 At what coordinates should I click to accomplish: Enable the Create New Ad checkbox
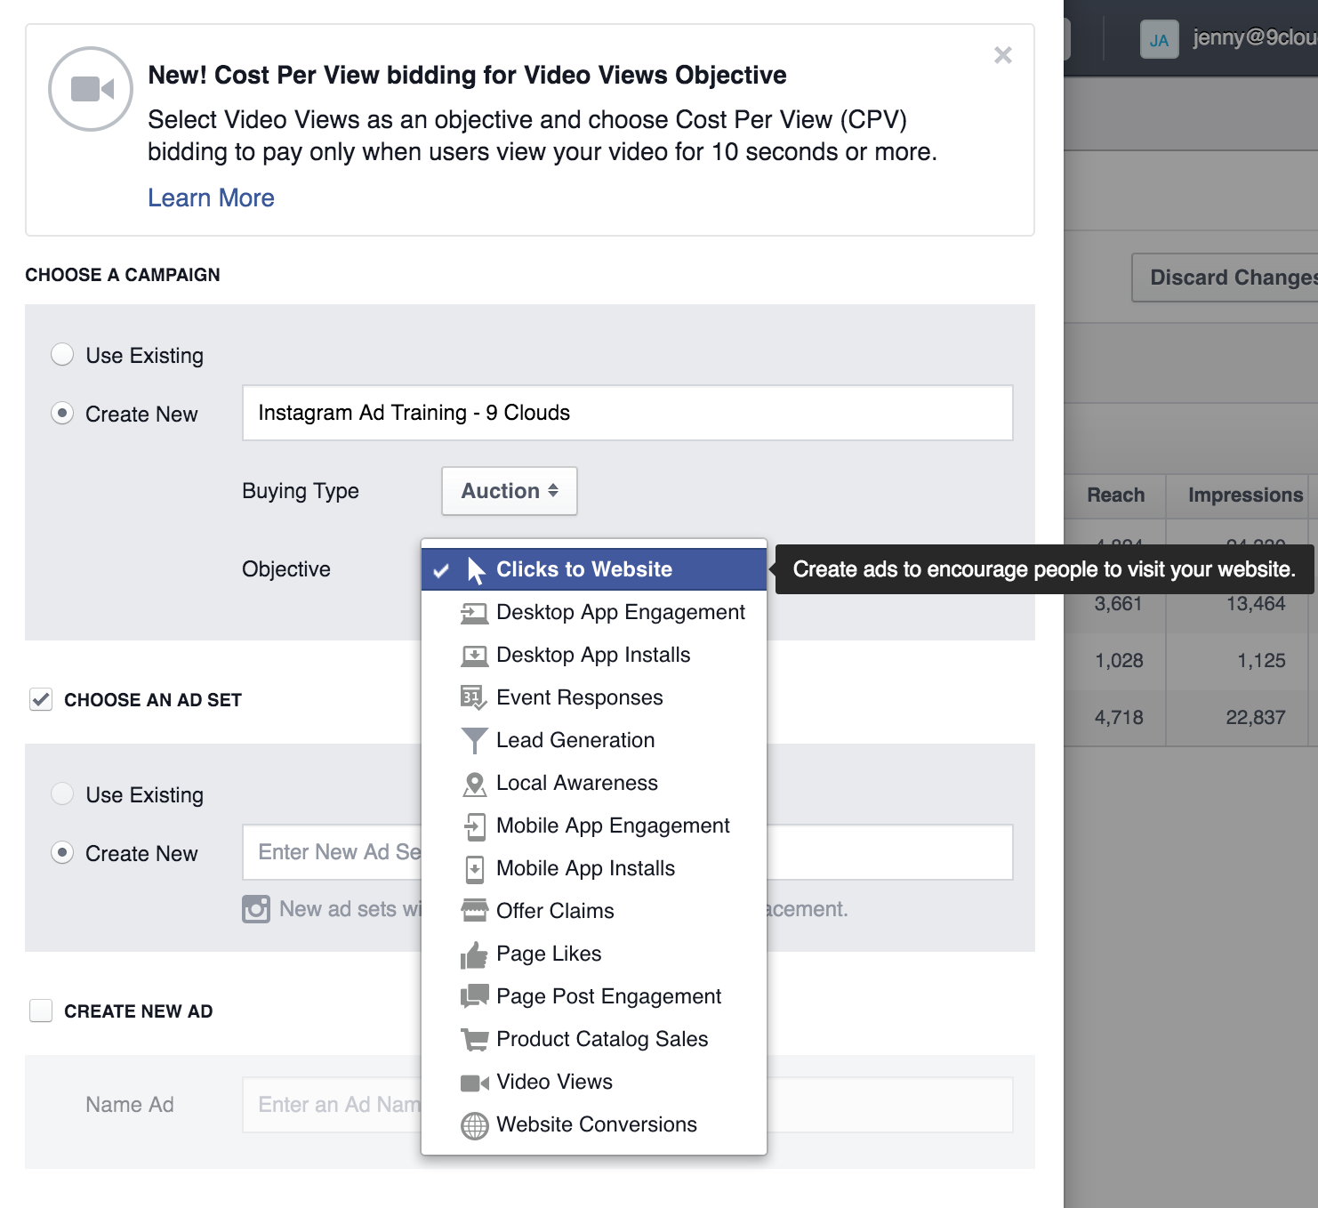click(41, 1011)
